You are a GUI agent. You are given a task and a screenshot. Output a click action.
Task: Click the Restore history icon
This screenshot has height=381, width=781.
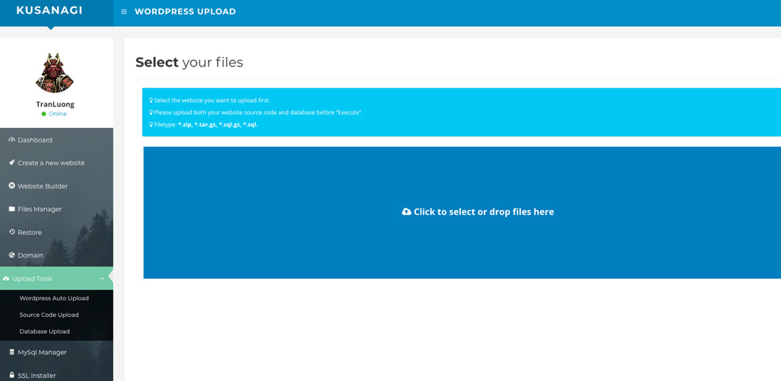point(12,232)
